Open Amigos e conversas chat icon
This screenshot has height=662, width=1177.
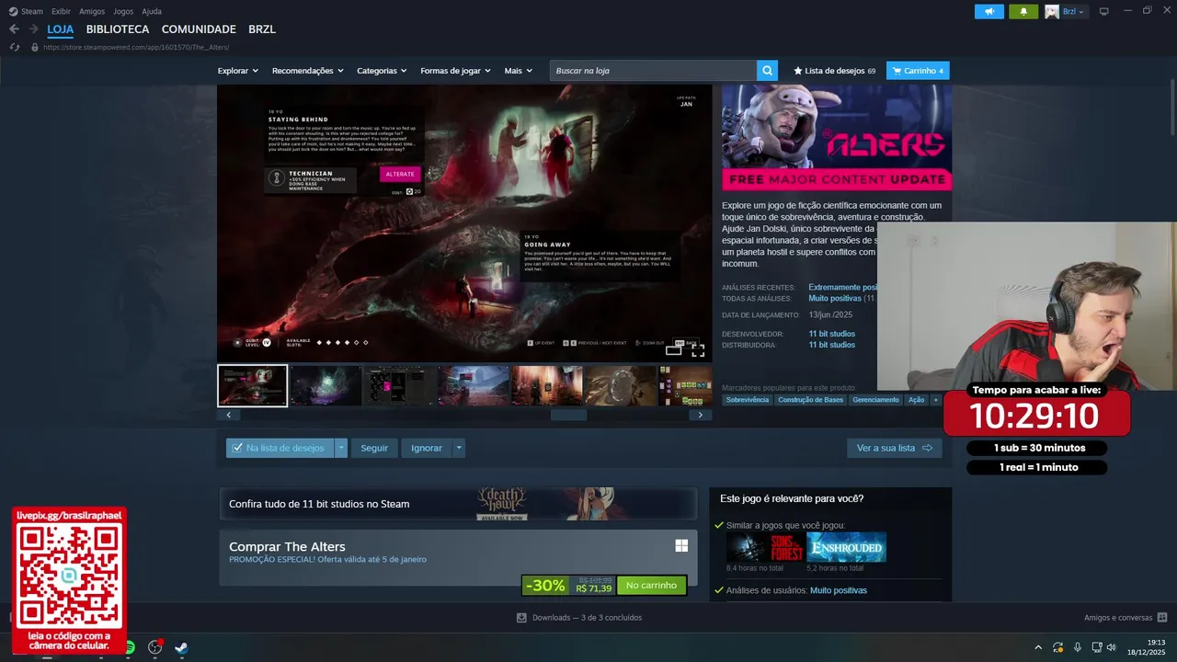pyautogui.click(x=1162, y=618)
